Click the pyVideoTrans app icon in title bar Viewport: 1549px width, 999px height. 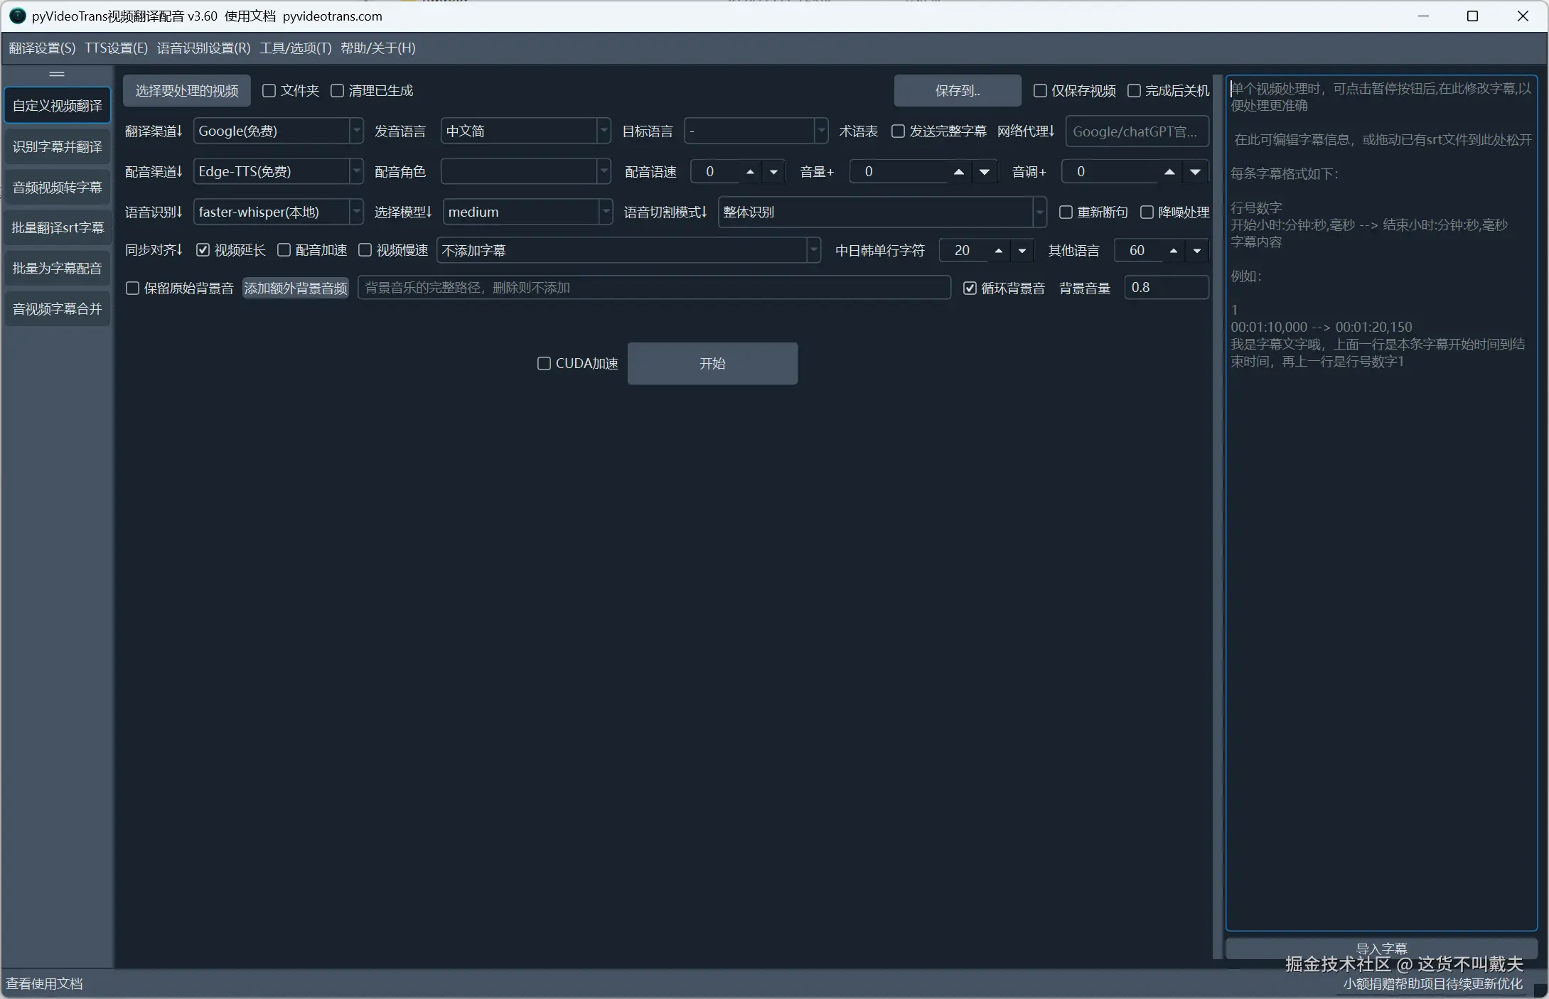point(17,16)
